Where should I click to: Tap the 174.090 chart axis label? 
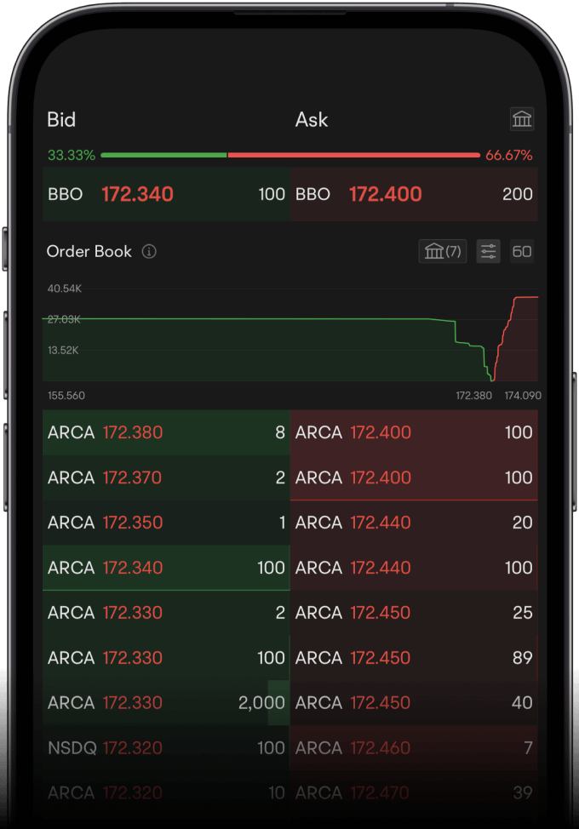pos(523,396)
